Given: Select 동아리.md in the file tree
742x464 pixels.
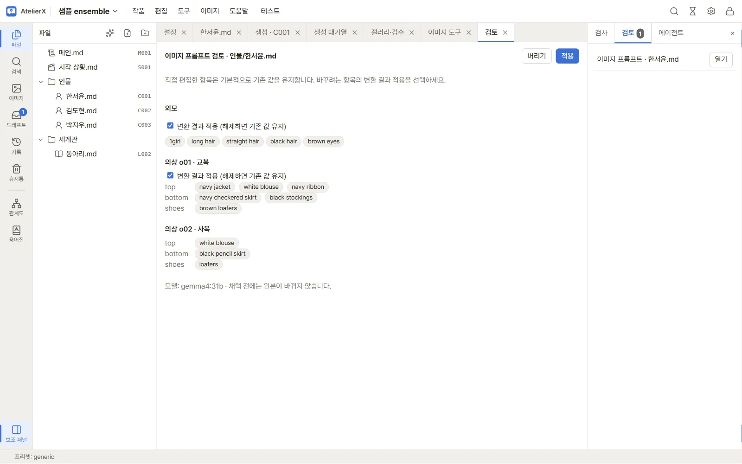Looking at the screenshot, I should [x=95, y=154].
